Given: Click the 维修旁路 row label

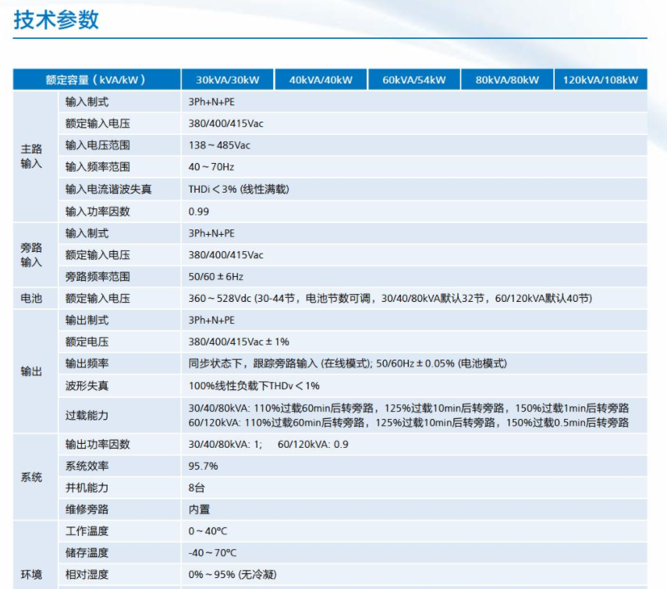Looking at the screenshot, I should [x=87, y=509].
